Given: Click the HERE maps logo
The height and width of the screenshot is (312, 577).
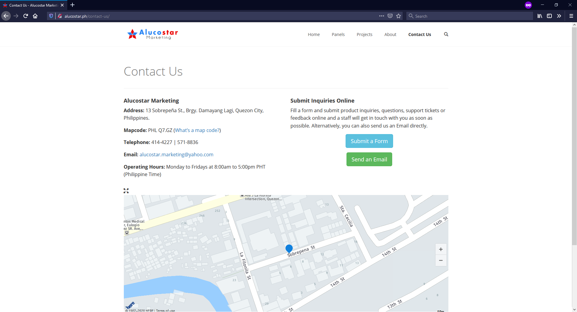Looking at the screenshot, I should click(x=130, y=305).
